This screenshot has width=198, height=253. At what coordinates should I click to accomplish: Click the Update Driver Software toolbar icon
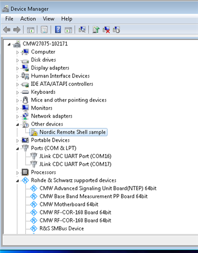pos(96,30)
